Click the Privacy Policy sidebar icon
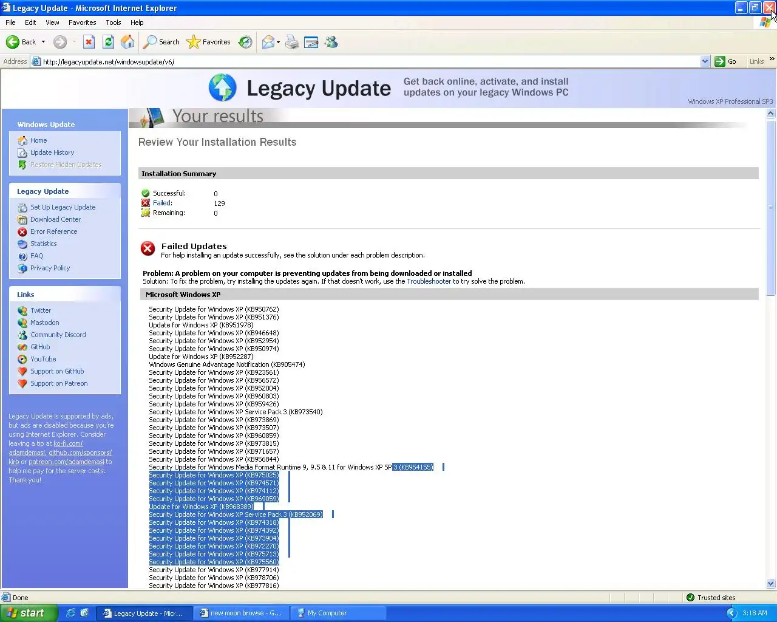777x622 pixels. point(22,268)
